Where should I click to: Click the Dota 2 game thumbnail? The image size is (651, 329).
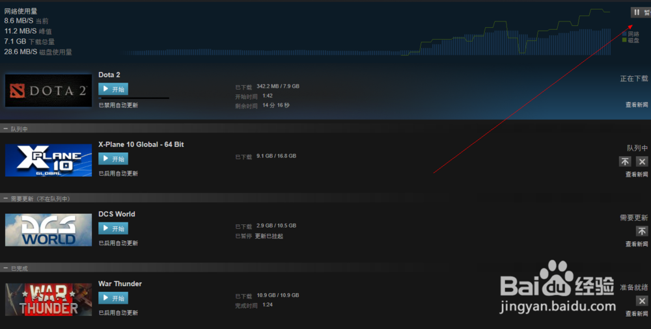49,90
